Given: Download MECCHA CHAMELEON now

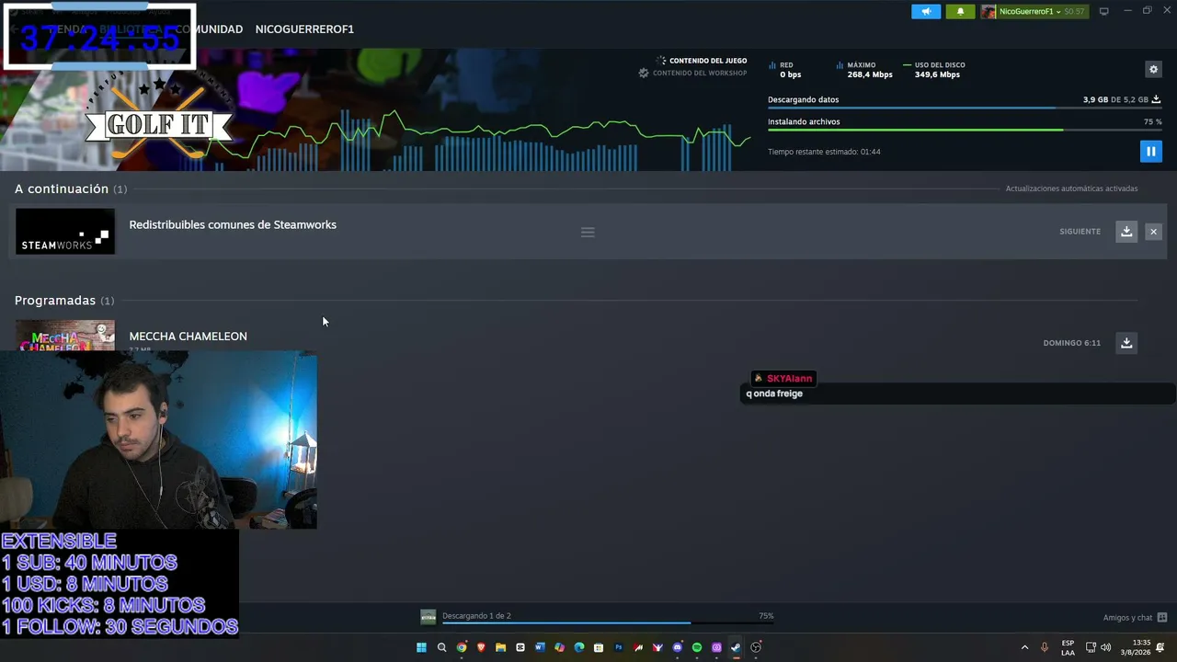Looking at the screenshot, I should (1126, 343).
